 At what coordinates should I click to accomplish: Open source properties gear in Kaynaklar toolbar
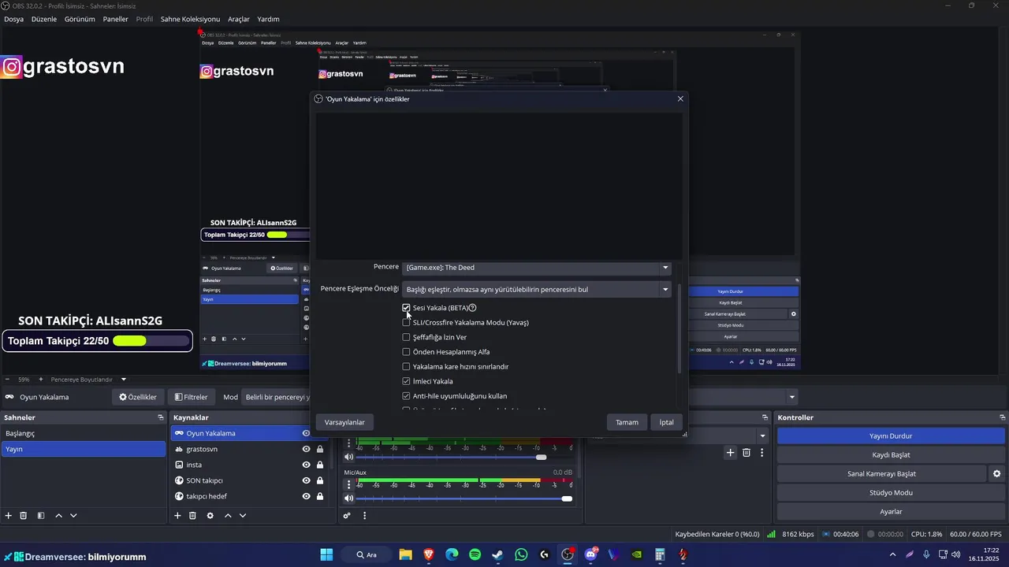point(210,516)
